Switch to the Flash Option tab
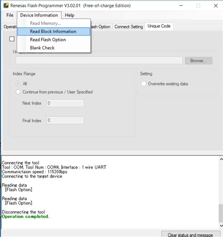 point(101,27)
